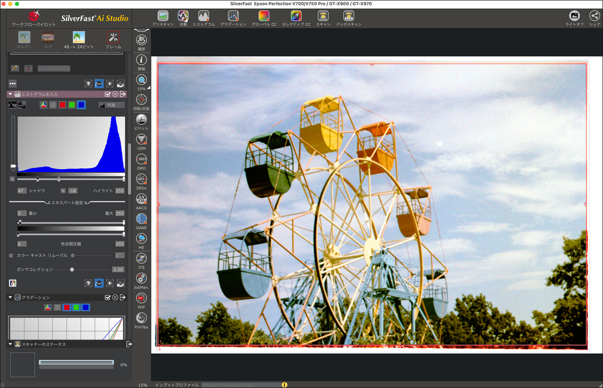Toggle the checkmark on the histogram (ヒストグラムを入力) panel header
Image resolution: width=603 pixels, height=388 pixels.
click(108, 94)
